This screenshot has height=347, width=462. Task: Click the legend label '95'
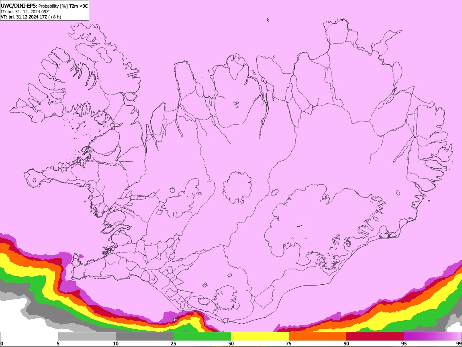pyautogui.click(x=404, y=343)
